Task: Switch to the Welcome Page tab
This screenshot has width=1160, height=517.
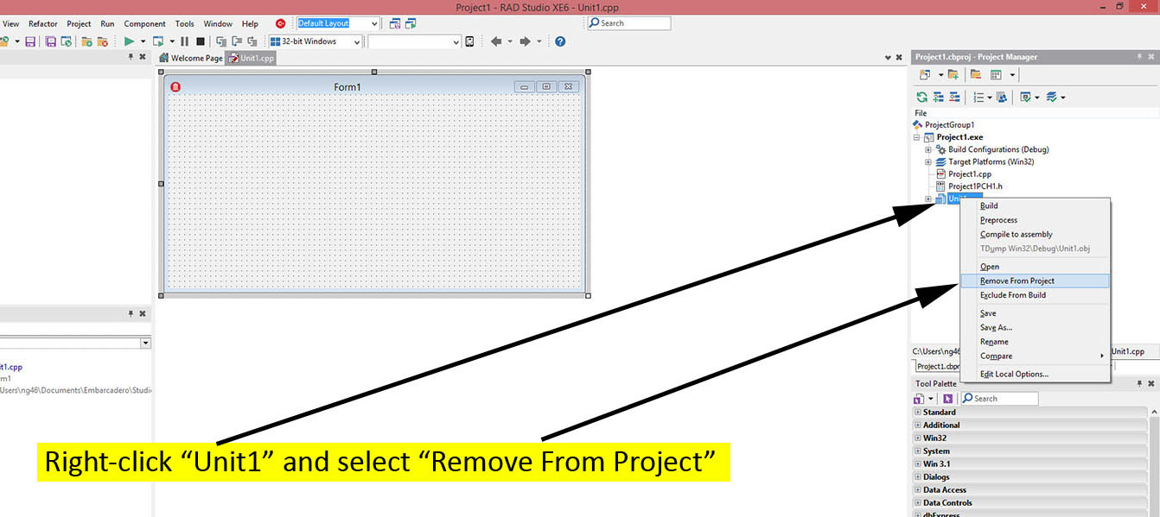Action: pos(191,58)
